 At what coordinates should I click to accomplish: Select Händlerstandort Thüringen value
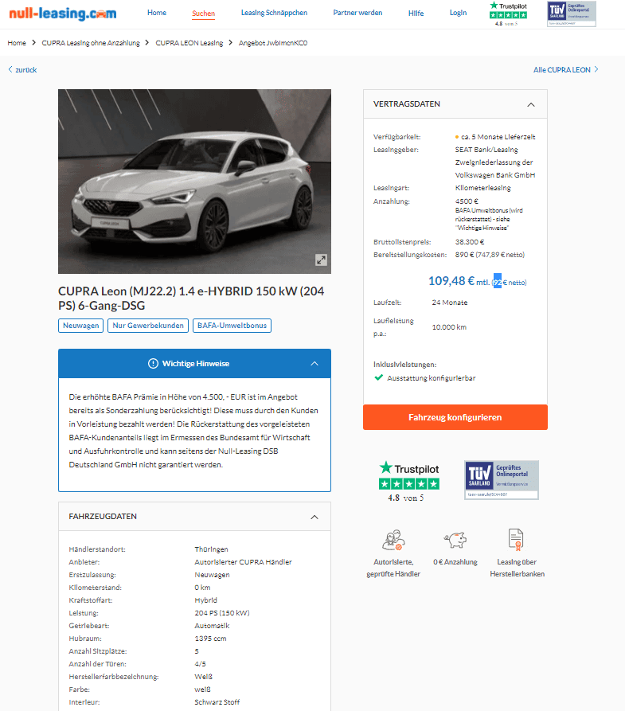[211, 549]
